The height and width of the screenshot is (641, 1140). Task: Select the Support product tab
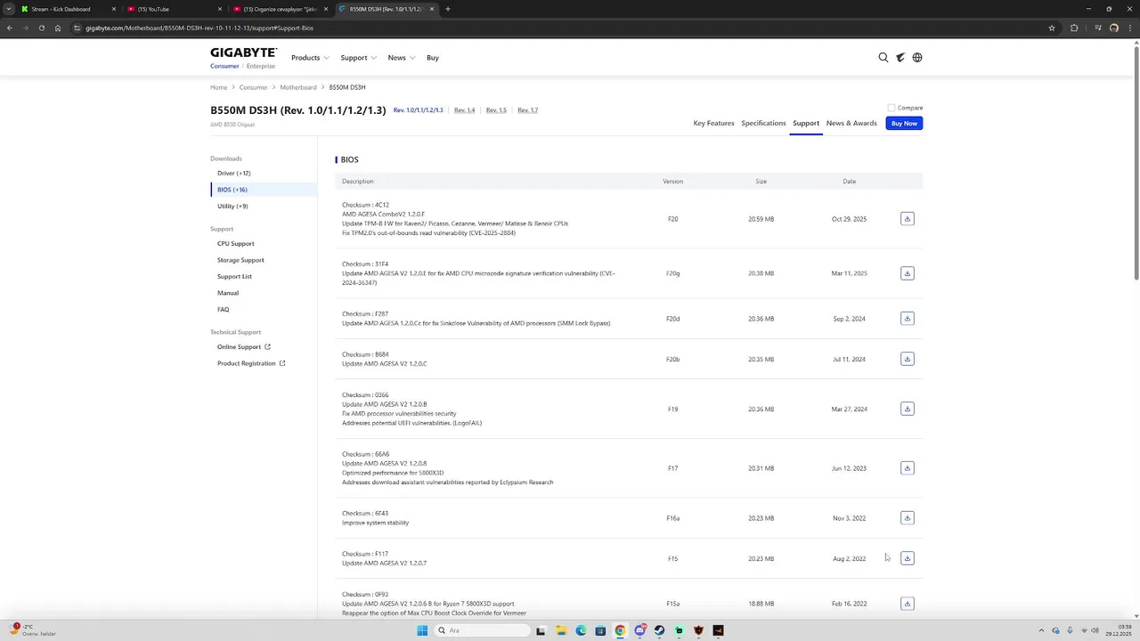point(806,123)
